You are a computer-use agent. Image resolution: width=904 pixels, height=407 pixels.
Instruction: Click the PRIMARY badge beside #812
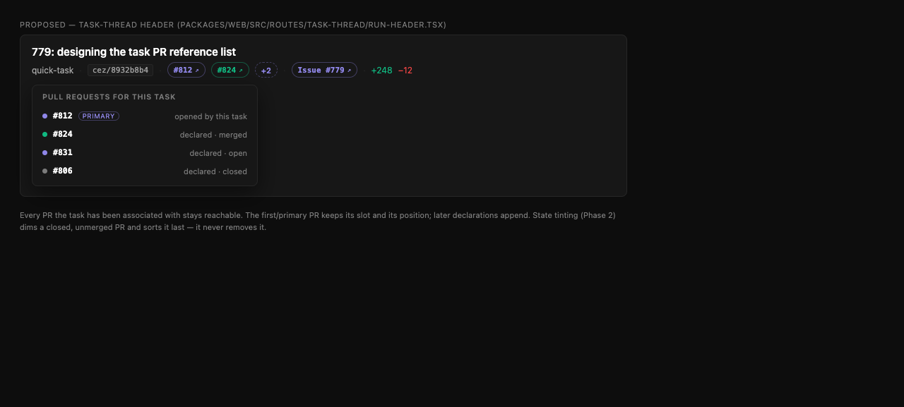click(99, 116)
